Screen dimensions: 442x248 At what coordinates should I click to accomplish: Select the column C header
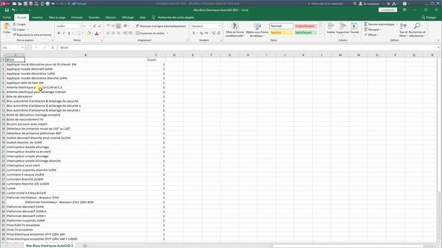click(x=156, y=55)
